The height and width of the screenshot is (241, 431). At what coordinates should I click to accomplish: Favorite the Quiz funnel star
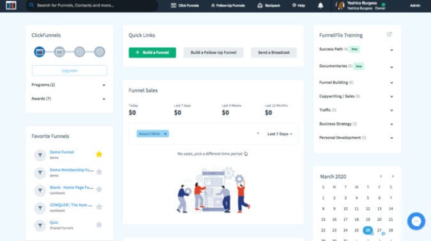[x=99, y=224]
